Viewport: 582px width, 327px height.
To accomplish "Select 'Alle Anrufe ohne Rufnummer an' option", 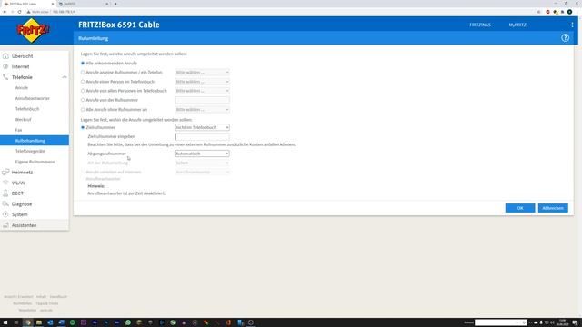I will tap(83, 110).
